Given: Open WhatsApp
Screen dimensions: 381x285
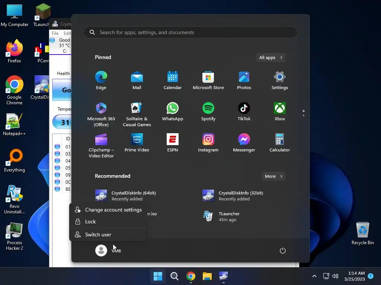Looking at the screenshot, I should coord(173,112).
